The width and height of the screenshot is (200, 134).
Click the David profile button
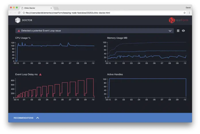tap(188, 8)
